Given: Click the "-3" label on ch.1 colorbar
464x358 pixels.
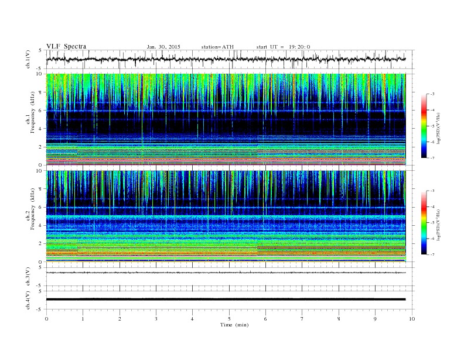Looking at the screenshot, I should (432, 94).
